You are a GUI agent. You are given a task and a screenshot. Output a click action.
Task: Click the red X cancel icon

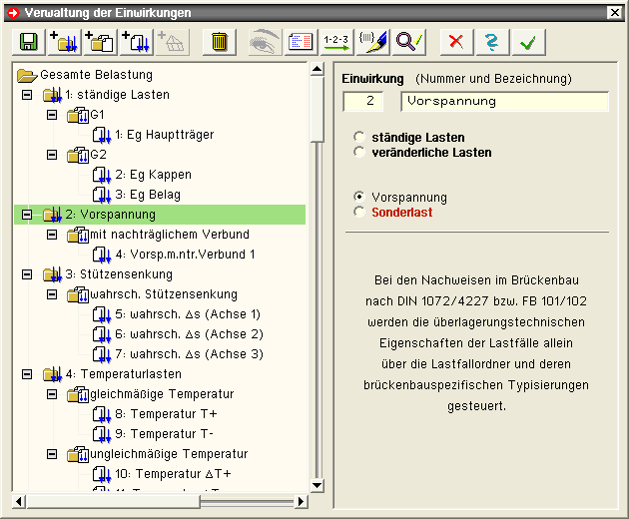pos(456,42)
